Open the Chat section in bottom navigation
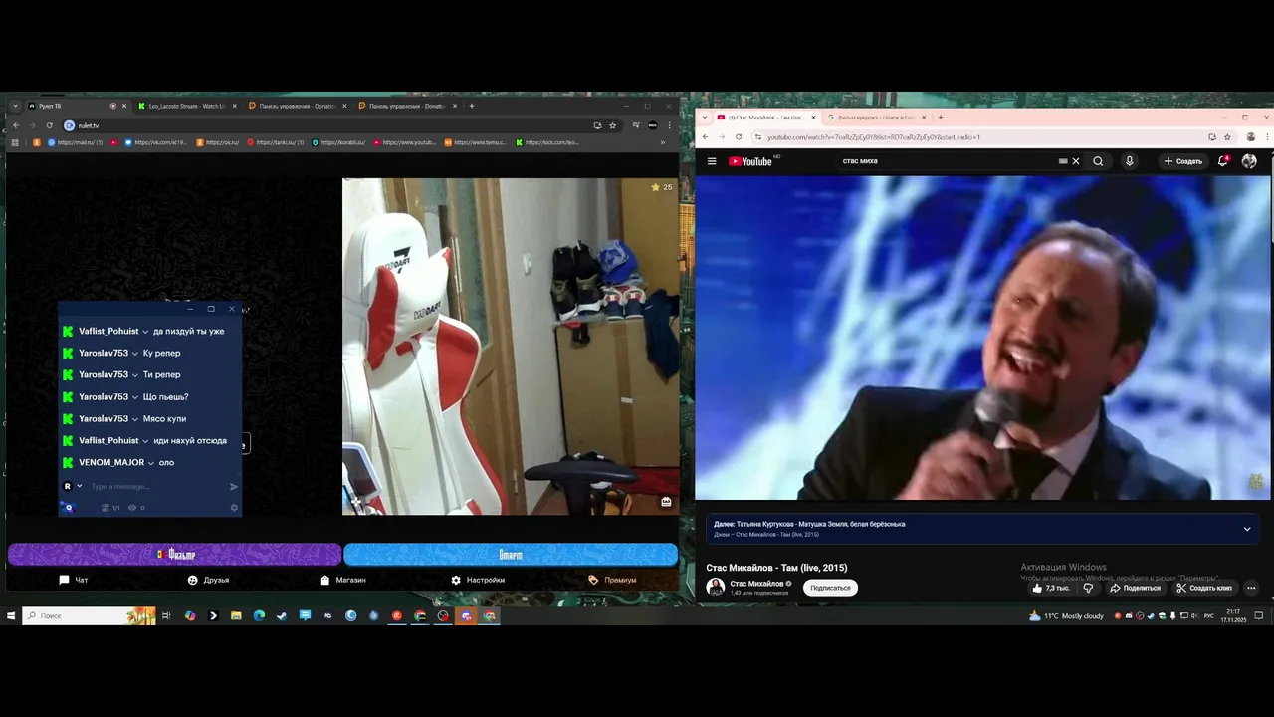Viewport: 1274px width, 717px height. click(x=74, y=580)
